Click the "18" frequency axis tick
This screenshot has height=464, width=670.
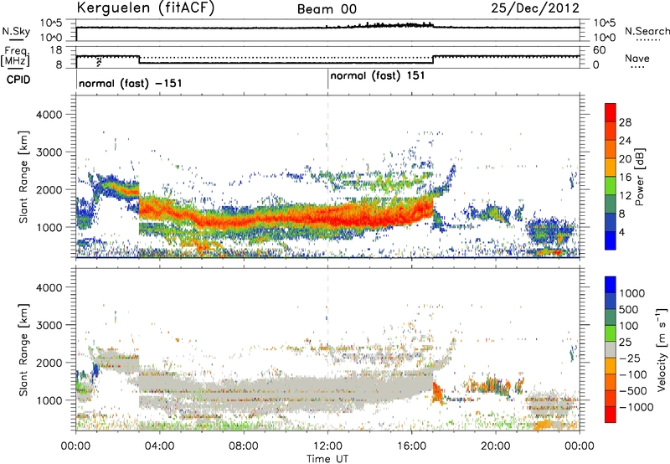point(56,50)
